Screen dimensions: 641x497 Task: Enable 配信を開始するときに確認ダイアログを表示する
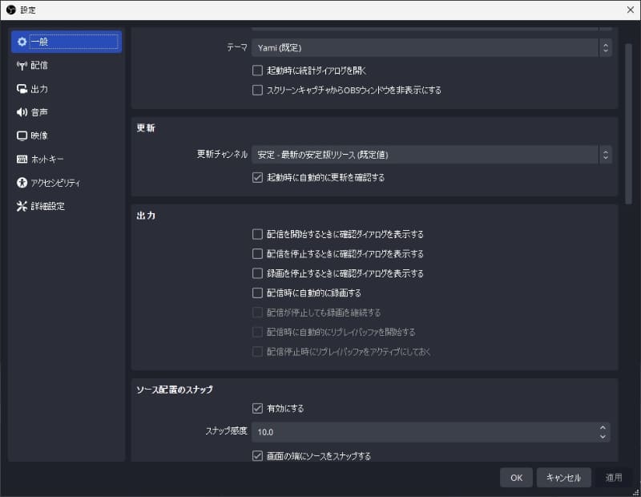258,234
